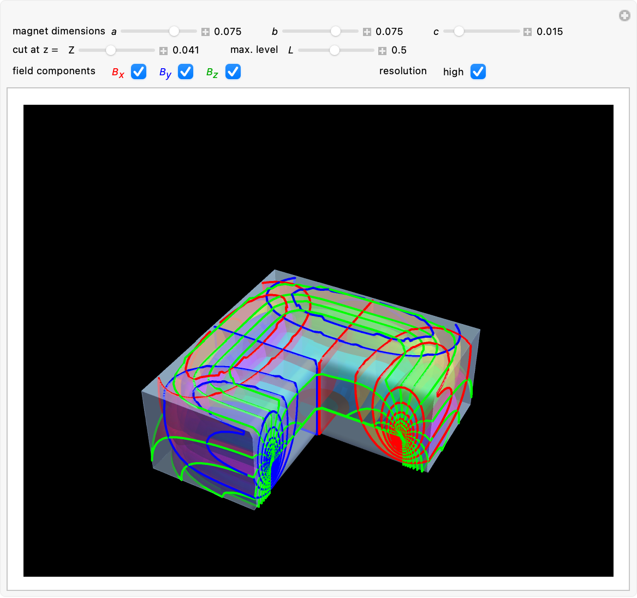637x598 pixels.
Task: Click the right end of the dimension a slider track
Action: pos(194,32)
